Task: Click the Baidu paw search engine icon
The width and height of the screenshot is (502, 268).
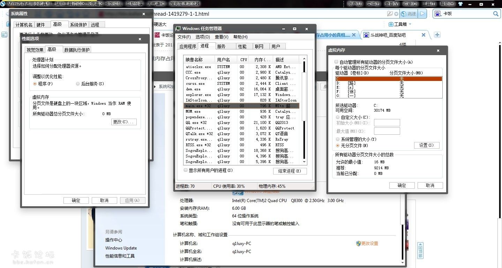Action: pyautogui.click(x=437, y=14)
